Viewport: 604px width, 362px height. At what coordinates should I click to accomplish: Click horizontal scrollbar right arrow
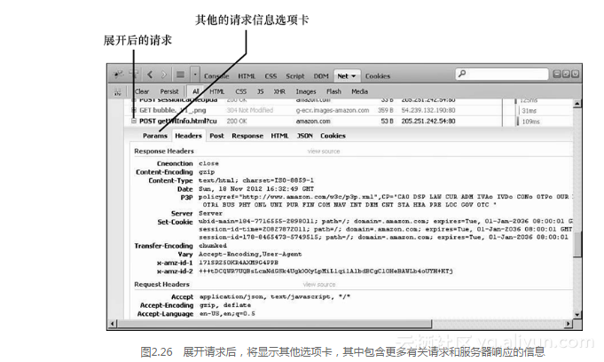point(569,324)
